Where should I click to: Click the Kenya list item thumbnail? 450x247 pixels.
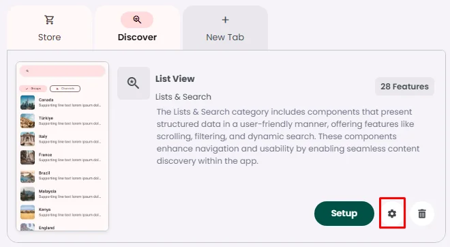point(27,212)
